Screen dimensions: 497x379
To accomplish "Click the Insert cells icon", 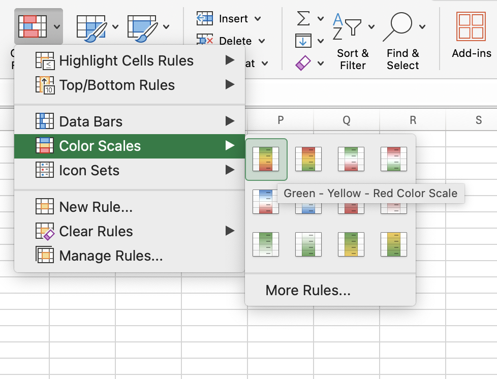I will click(204, 18).
